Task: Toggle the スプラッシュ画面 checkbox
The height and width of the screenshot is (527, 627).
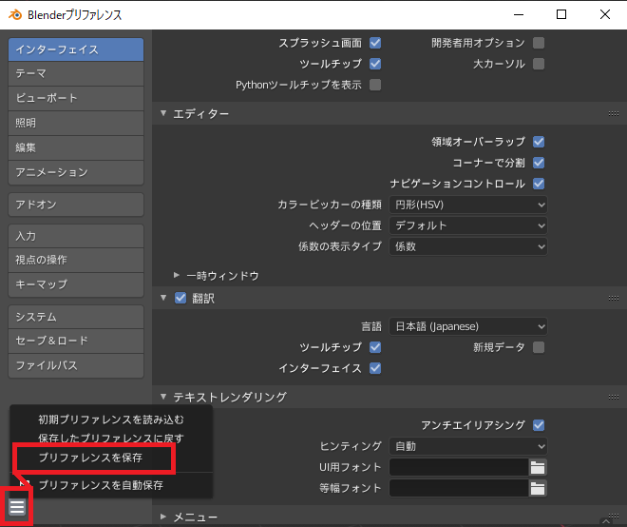Action: click(x=375, y=43)
